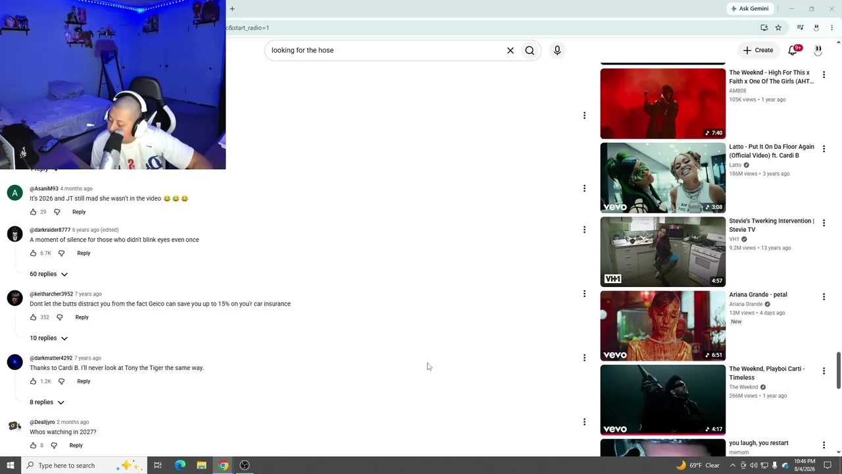Image resolution: width=842 pixels, height=474 pixels.
Task: Dislike the comment by @darkraider8777
Action: click(61, 253)
